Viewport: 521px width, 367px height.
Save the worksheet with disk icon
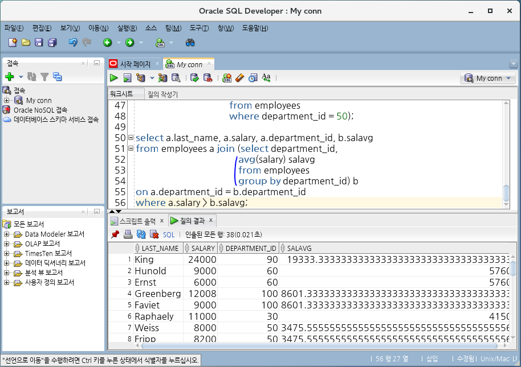point(39,43)
